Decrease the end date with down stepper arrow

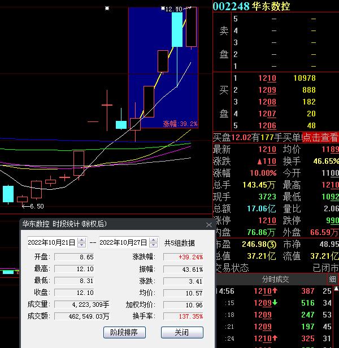(x=153, y=245)
